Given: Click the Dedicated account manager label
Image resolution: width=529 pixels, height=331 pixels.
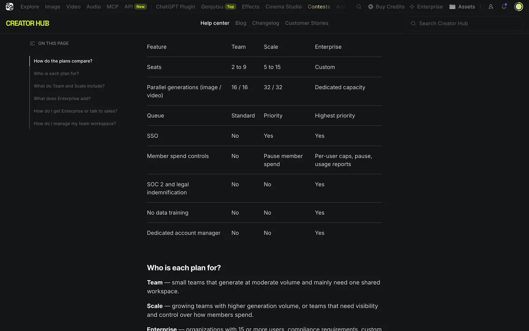Looking at the screenshot, I should (183, 233).
